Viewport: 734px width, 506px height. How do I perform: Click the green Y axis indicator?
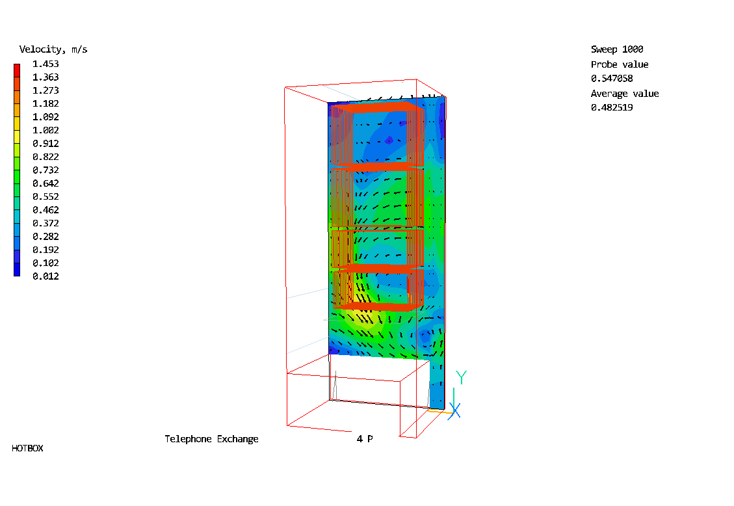coord(461,378)
